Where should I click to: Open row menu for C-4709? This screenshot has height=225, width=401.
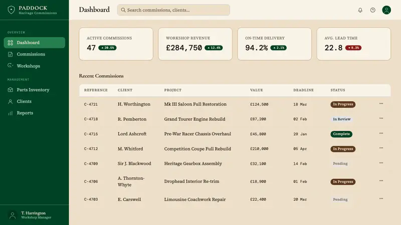coord(381,163)
